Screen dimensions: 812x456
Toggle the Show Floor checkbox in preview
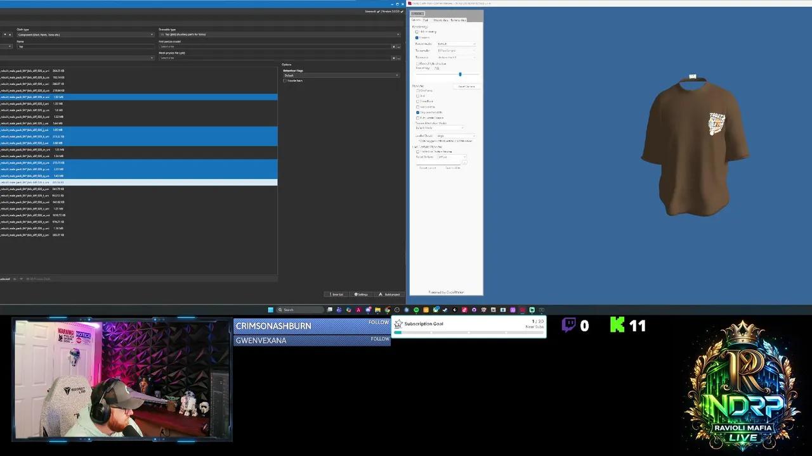[x=417, y=101]
